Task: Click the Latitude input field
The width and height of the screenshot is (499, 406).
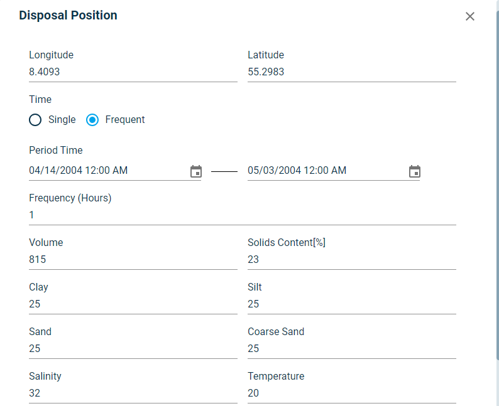Action: tap(351, 72)
